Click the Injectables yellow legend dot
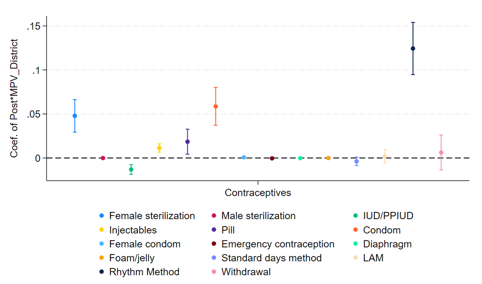The height and width of the screenshot is (284, 482). click(102, 230)
